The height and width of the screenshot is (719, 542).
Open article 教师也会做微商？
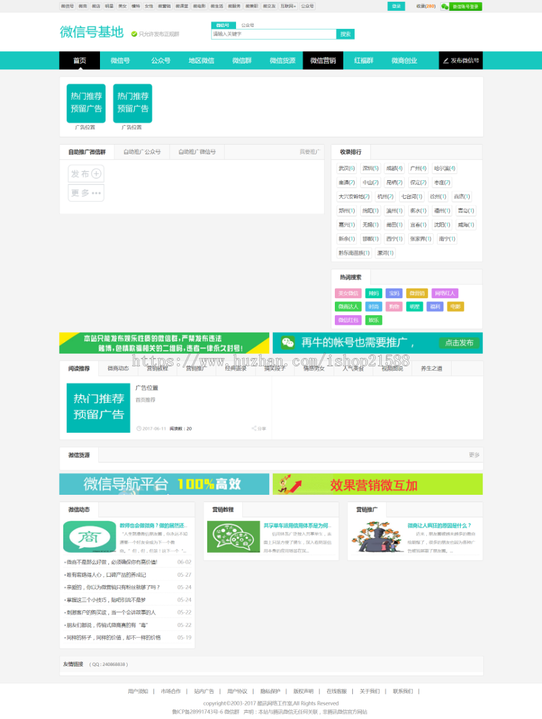[154, 526]
